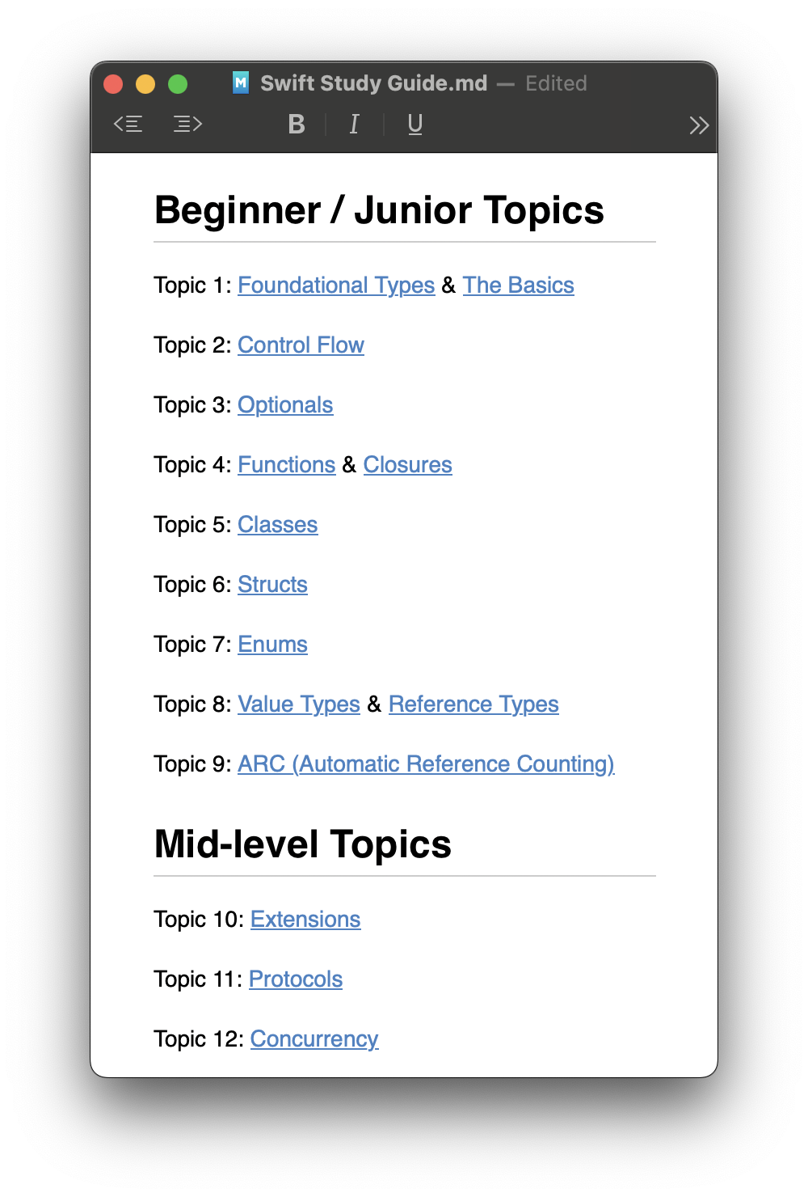Open the Foundational Types link

tap(335, 286)
